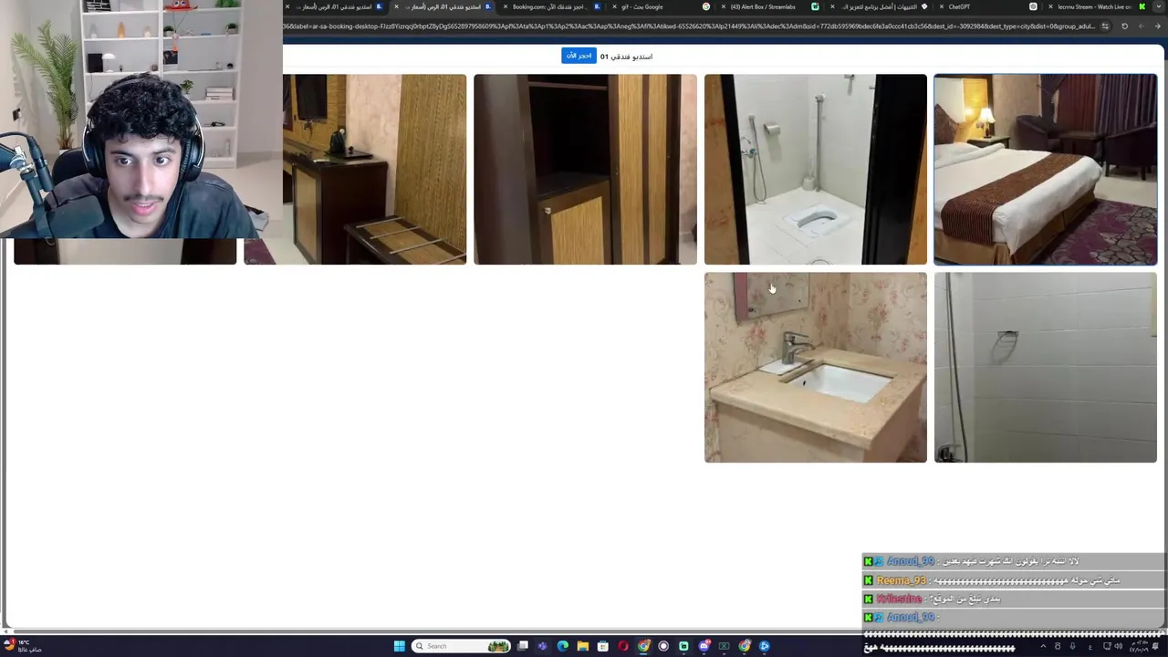
Task: Click the microphone icon in system tray
Action: coord(1073,646)
